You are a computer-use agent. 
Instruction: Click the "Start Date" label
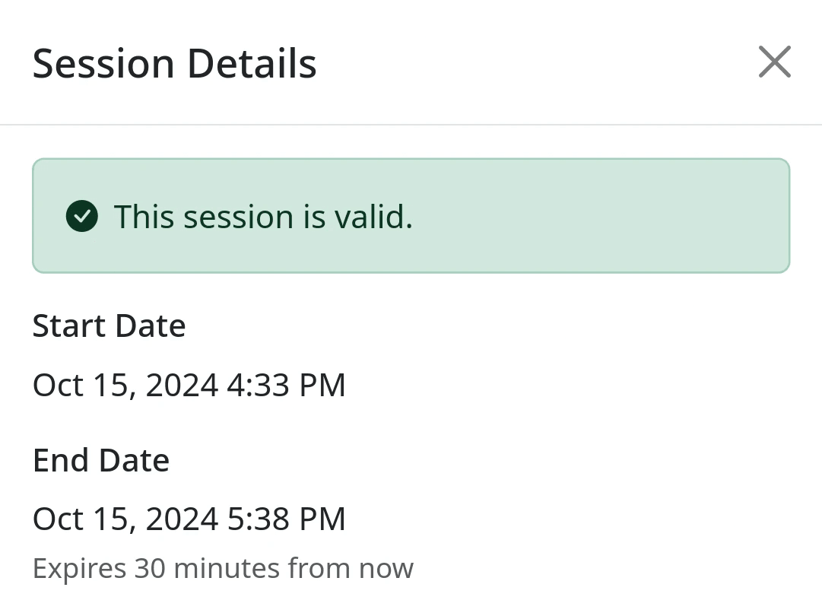point(109,326)
